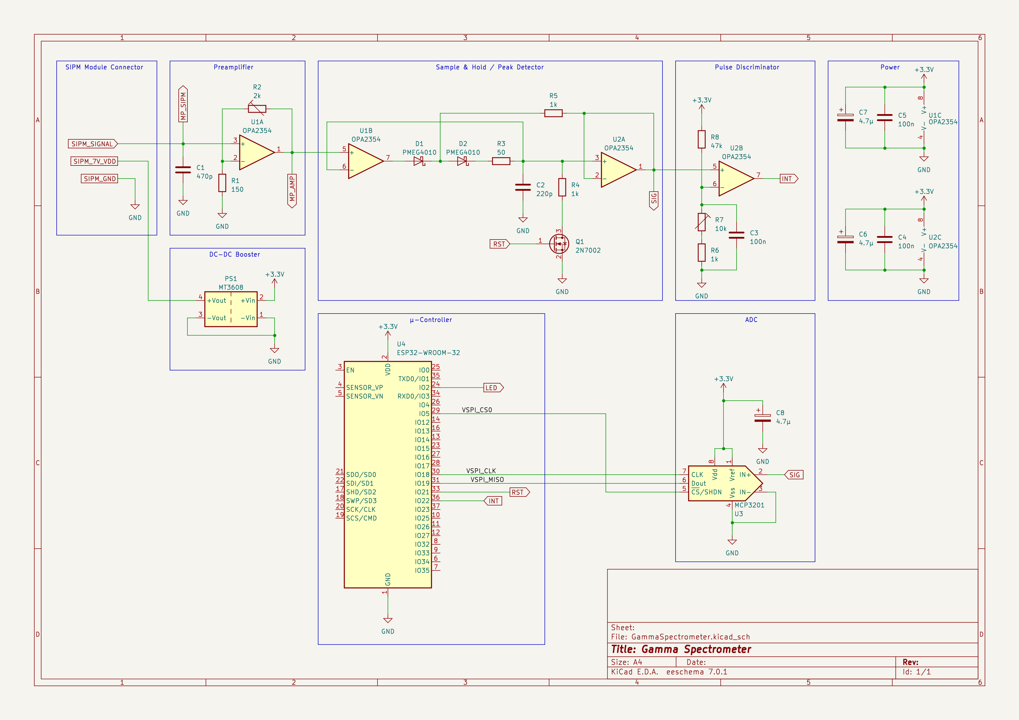Click the D1 PMEG4010 diode symbol
Image resolution: width=1019 pixels, height=720 pixels.
point(419,161)
